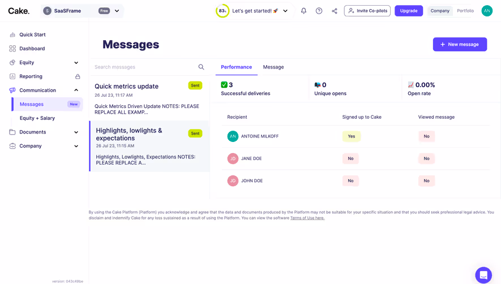Switch to Portfolio view toggle
The image size is (501, 284).
(465, 11)
